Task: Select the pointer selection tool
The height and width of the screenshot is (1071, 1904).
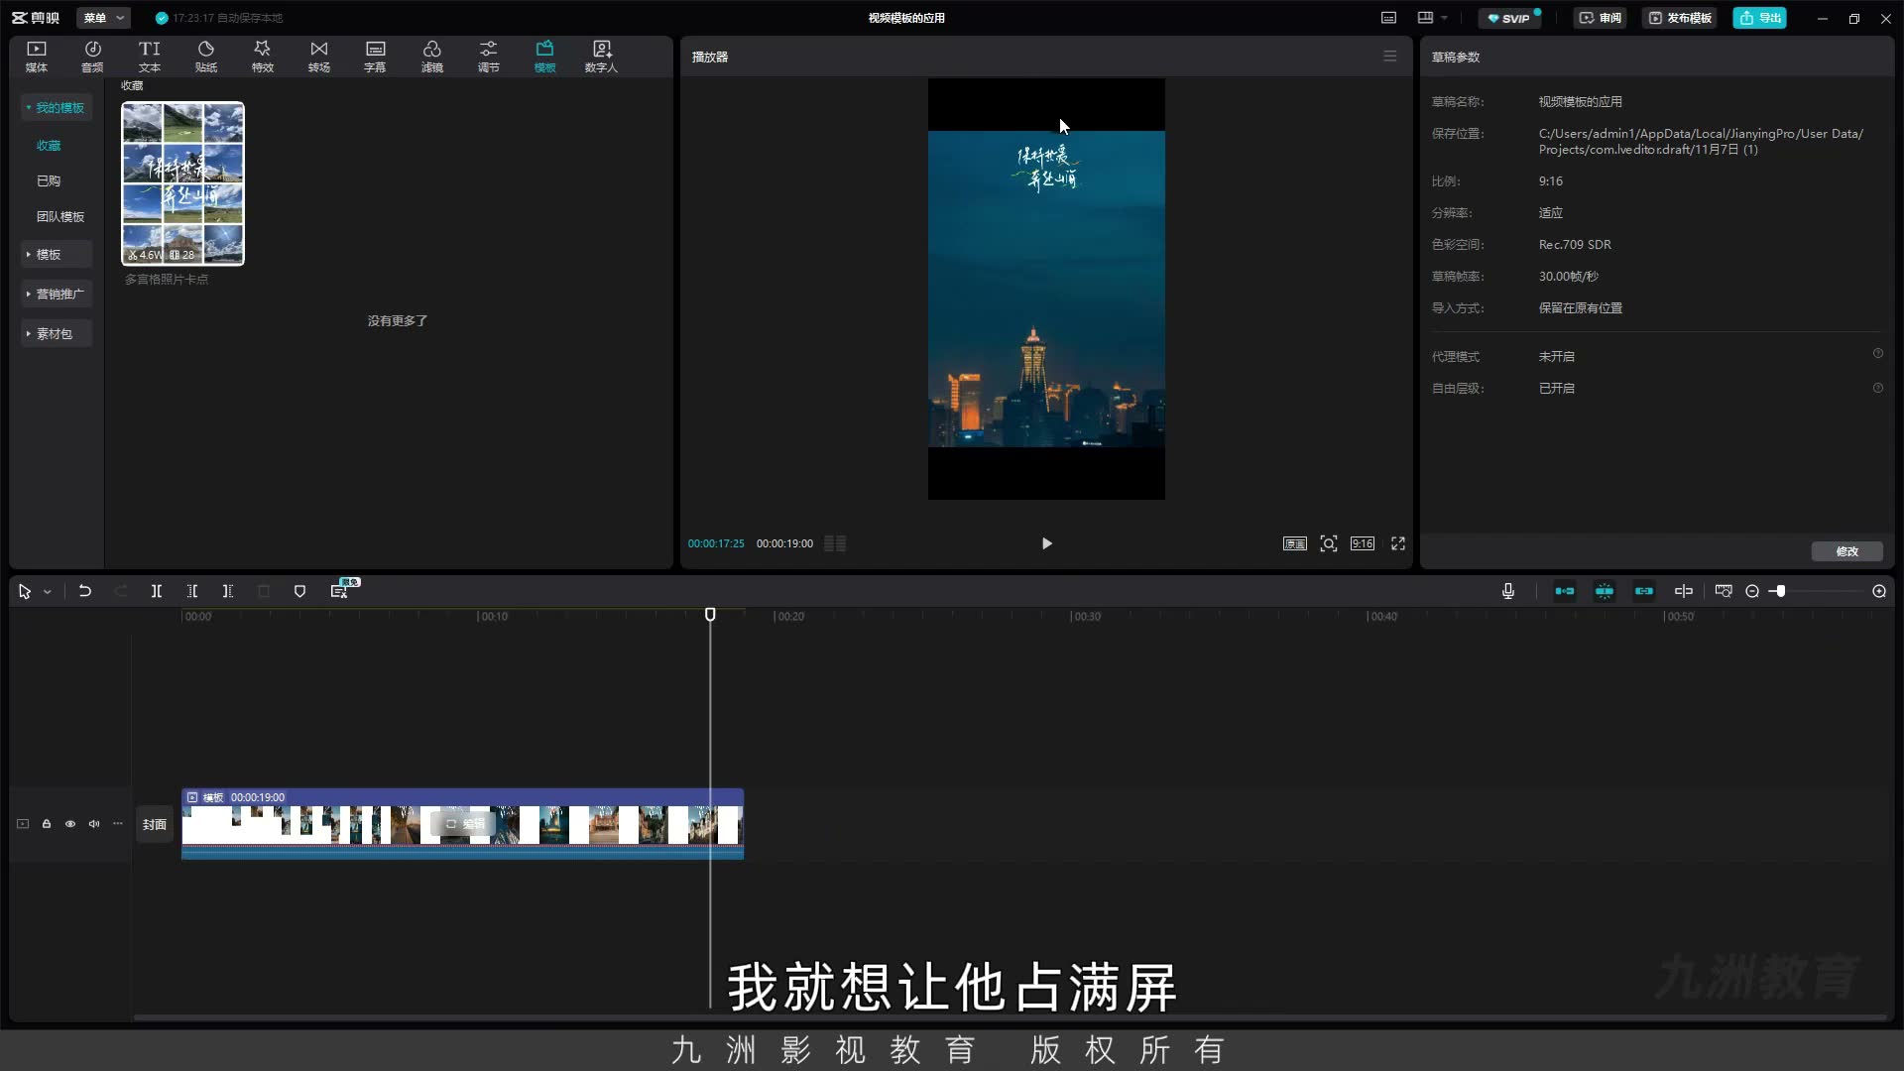Action: click(25, 591)
